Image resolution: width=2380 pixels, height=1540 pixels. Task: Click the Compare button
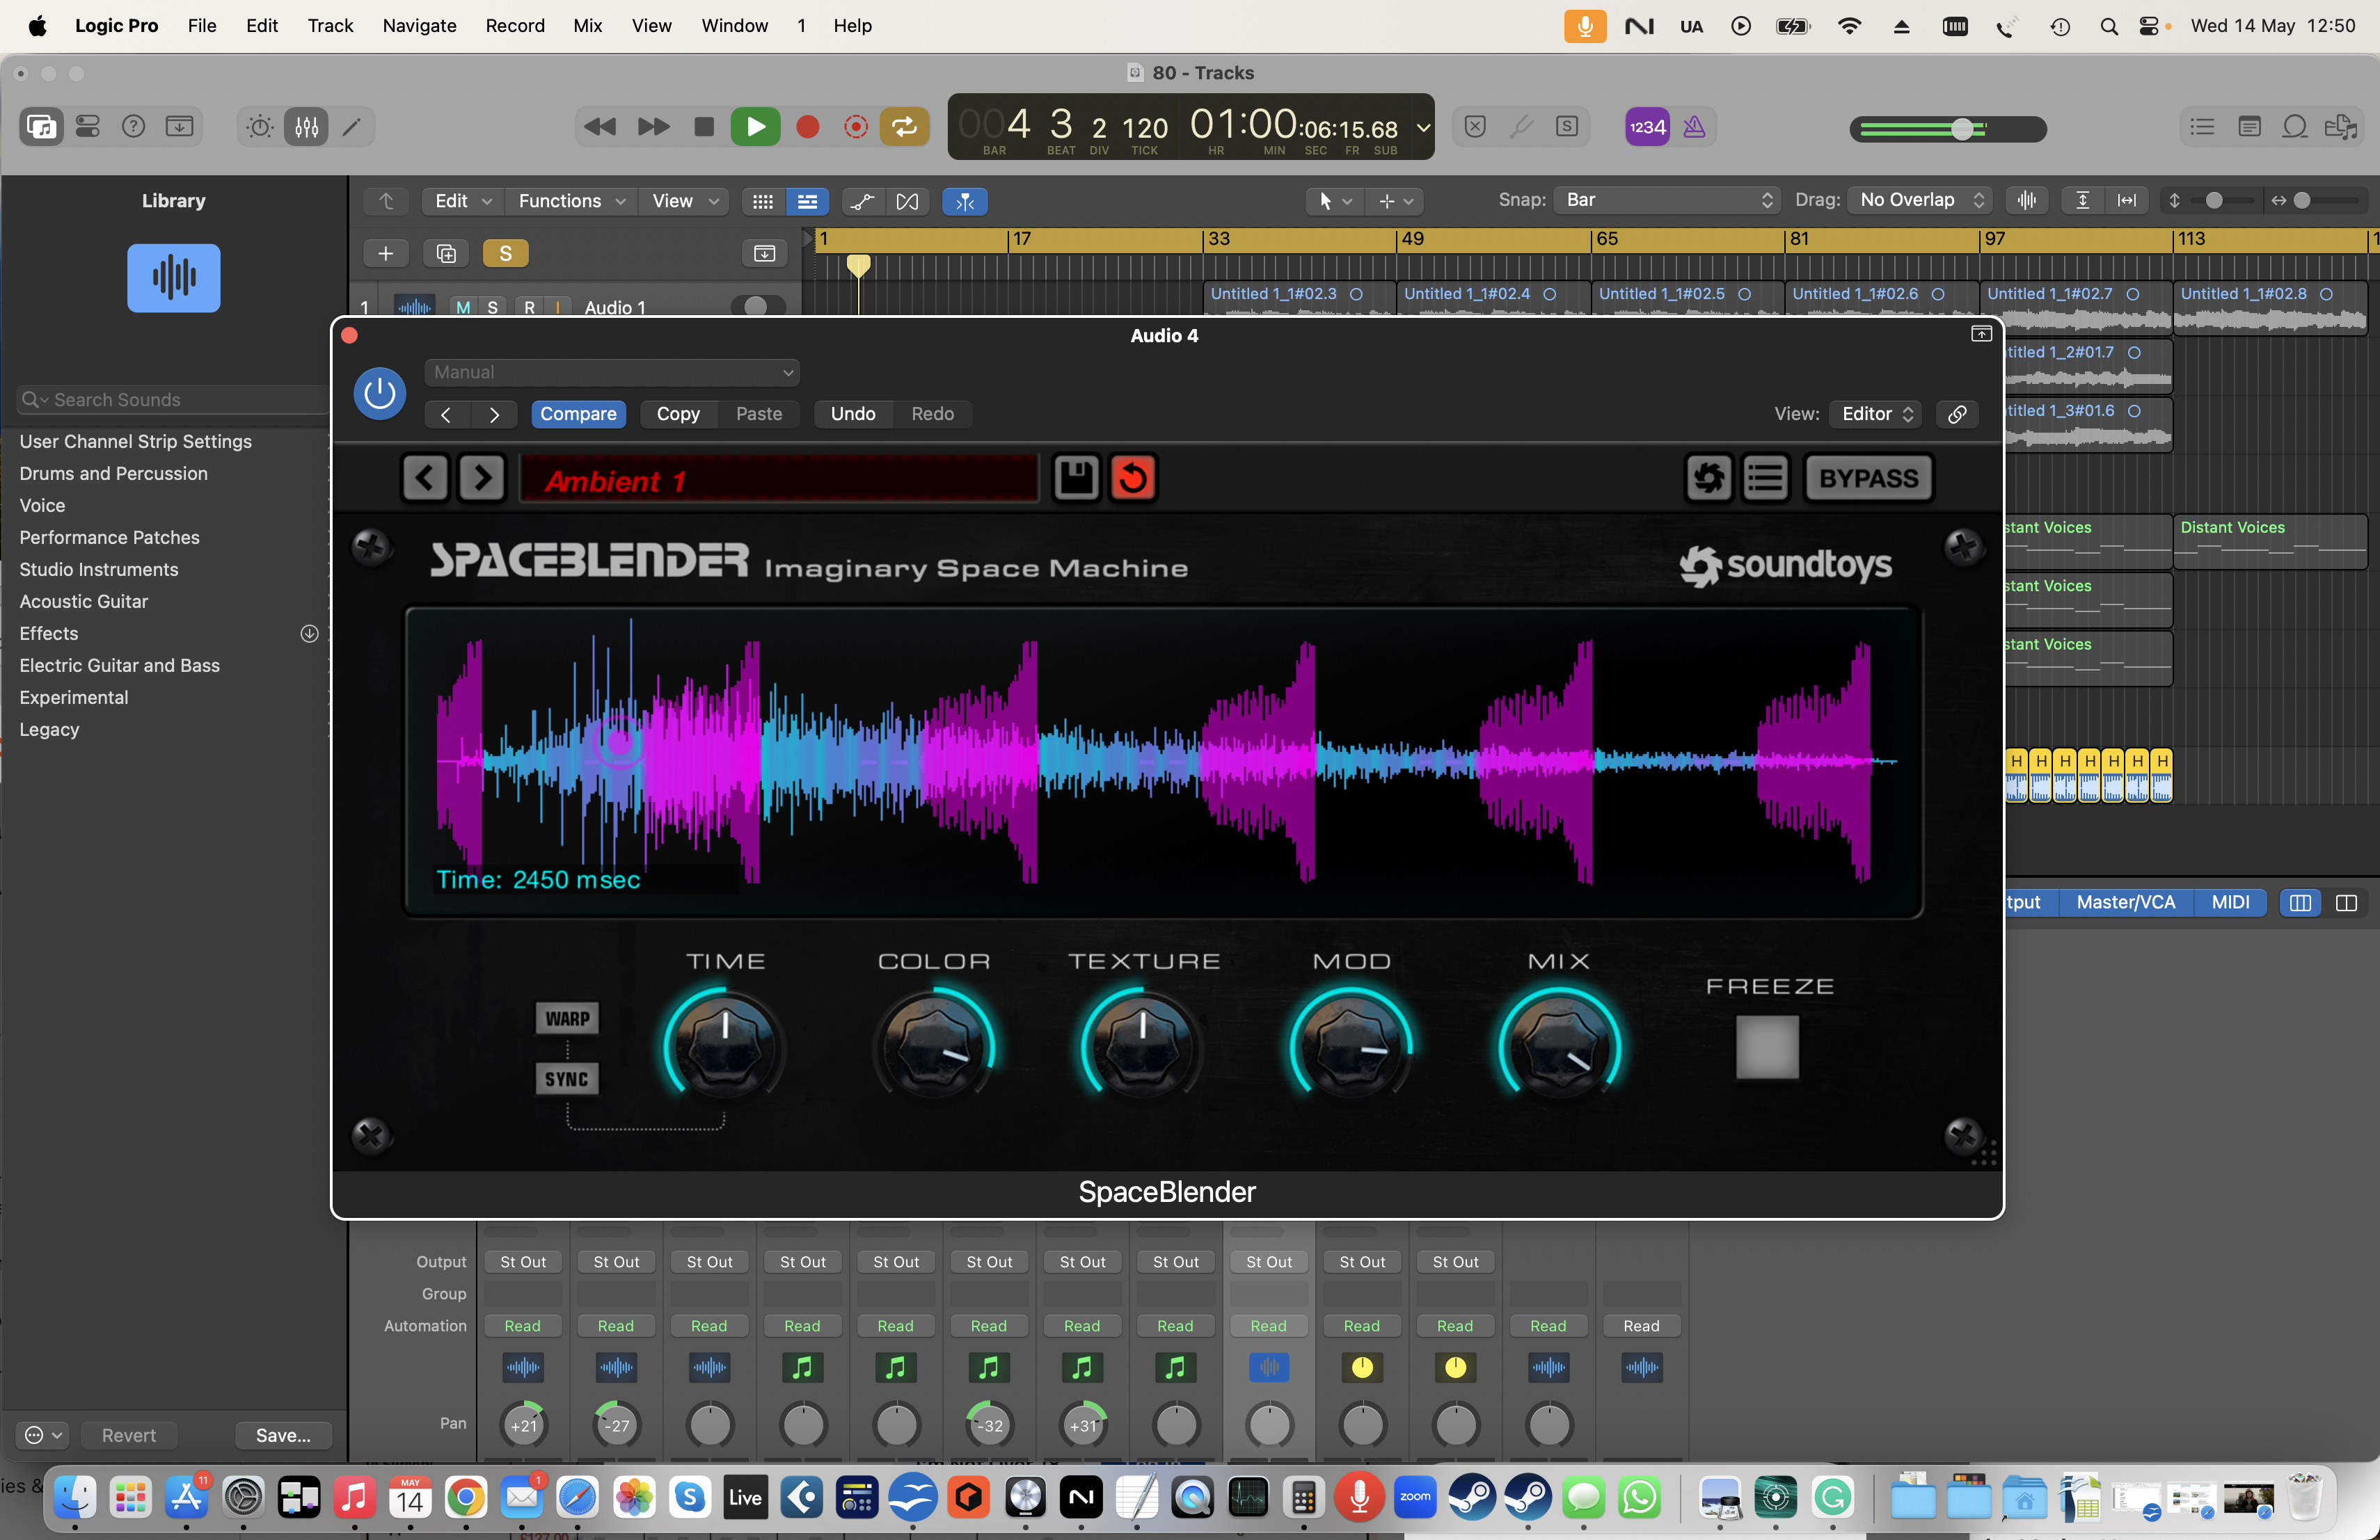[578, 414]
